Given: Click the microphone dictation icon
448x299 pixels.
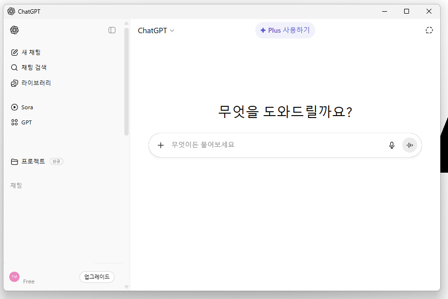Looking at the screenshot, I should [392, 145].
